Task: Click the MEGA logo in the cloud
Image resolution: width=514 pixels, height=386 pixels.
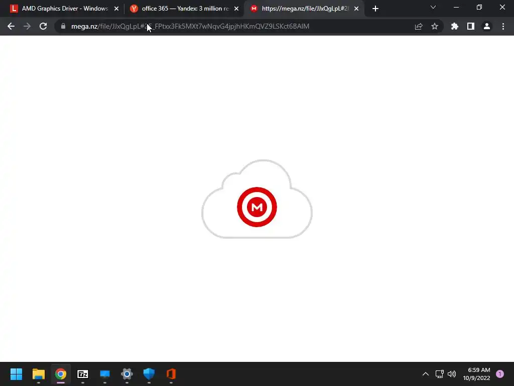Action: pos(257,207)
